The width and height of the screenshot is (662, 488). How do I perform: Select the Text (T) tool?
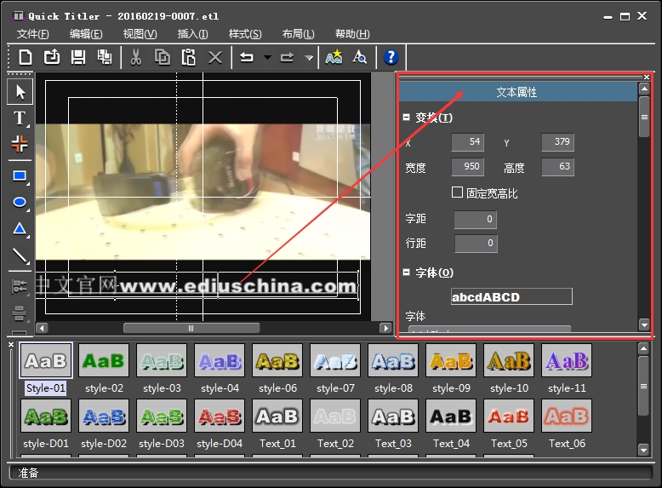pyautogui.click(x=20, y=118)
